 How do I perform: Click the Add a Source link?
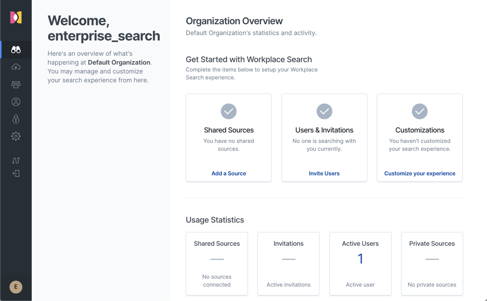click(x=229, y=173)
